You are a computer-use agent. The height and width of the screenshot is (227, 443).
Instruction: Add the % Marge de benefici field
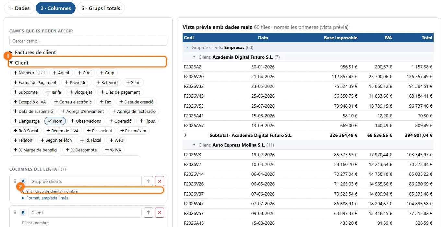point(35,150)
